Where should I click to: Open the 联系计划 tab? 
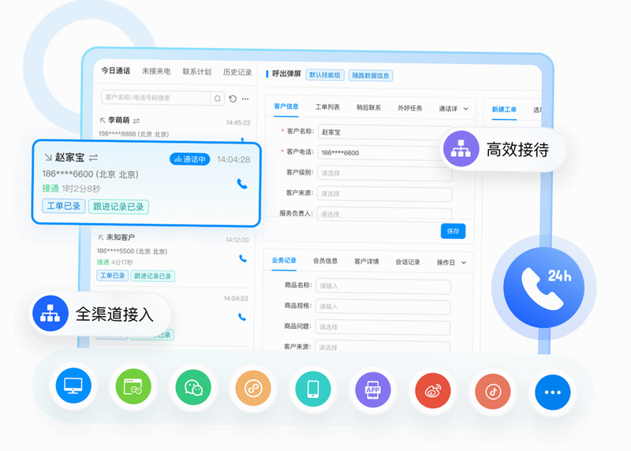point(196,72)
